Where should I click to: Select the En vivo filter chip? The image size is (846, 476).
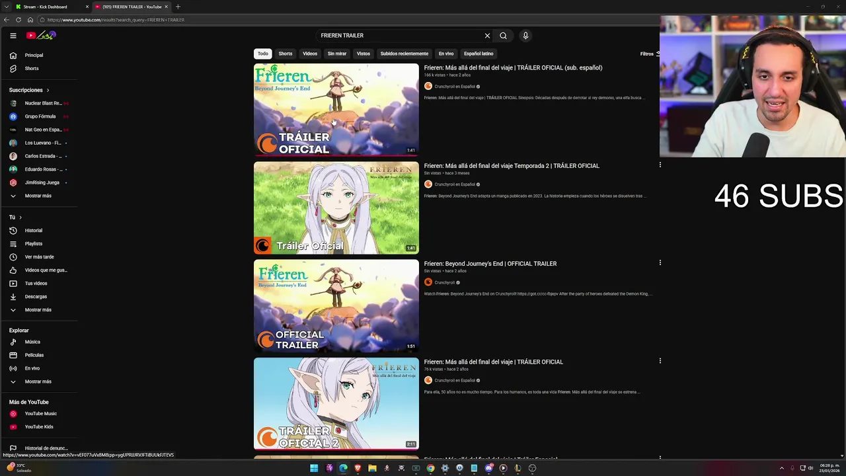(x=446, y=54)
